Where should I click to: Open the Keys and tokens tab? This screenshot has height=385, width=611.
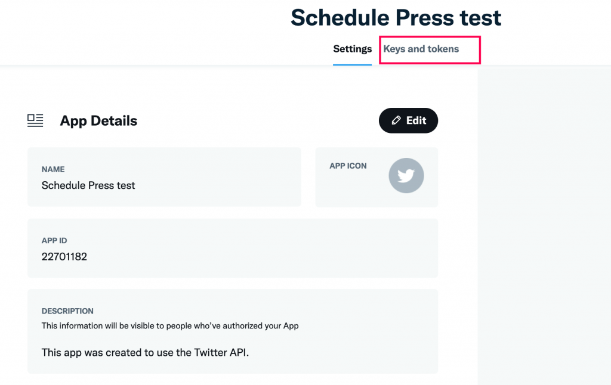[x=421, y=49]
